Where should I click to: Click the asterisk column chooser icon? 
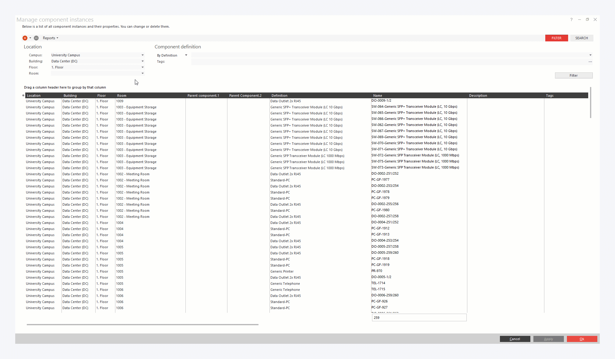tap(23, 96)
